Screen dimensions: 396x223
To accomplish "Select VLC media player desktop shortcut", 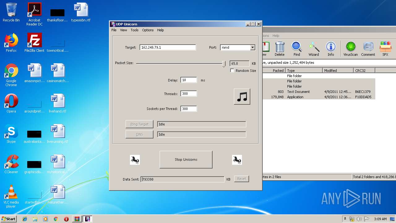I will 11,196.
